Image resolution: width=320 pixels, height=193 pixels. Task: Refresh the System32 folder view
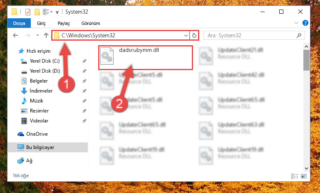[194, 35]
